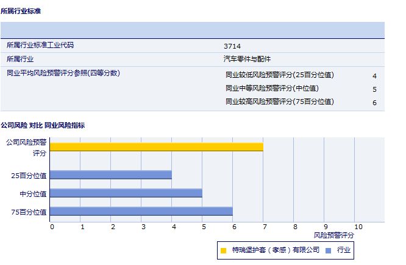Screen dimensions: 406x265
Task: Click the median blue bar
Action: [126, 193]
